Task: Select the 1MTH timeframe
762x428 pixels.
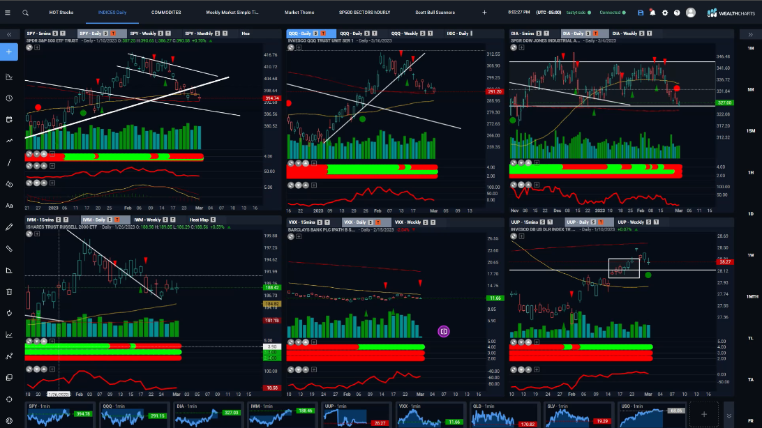Action: pyautogui.click(x=752, y=296)
